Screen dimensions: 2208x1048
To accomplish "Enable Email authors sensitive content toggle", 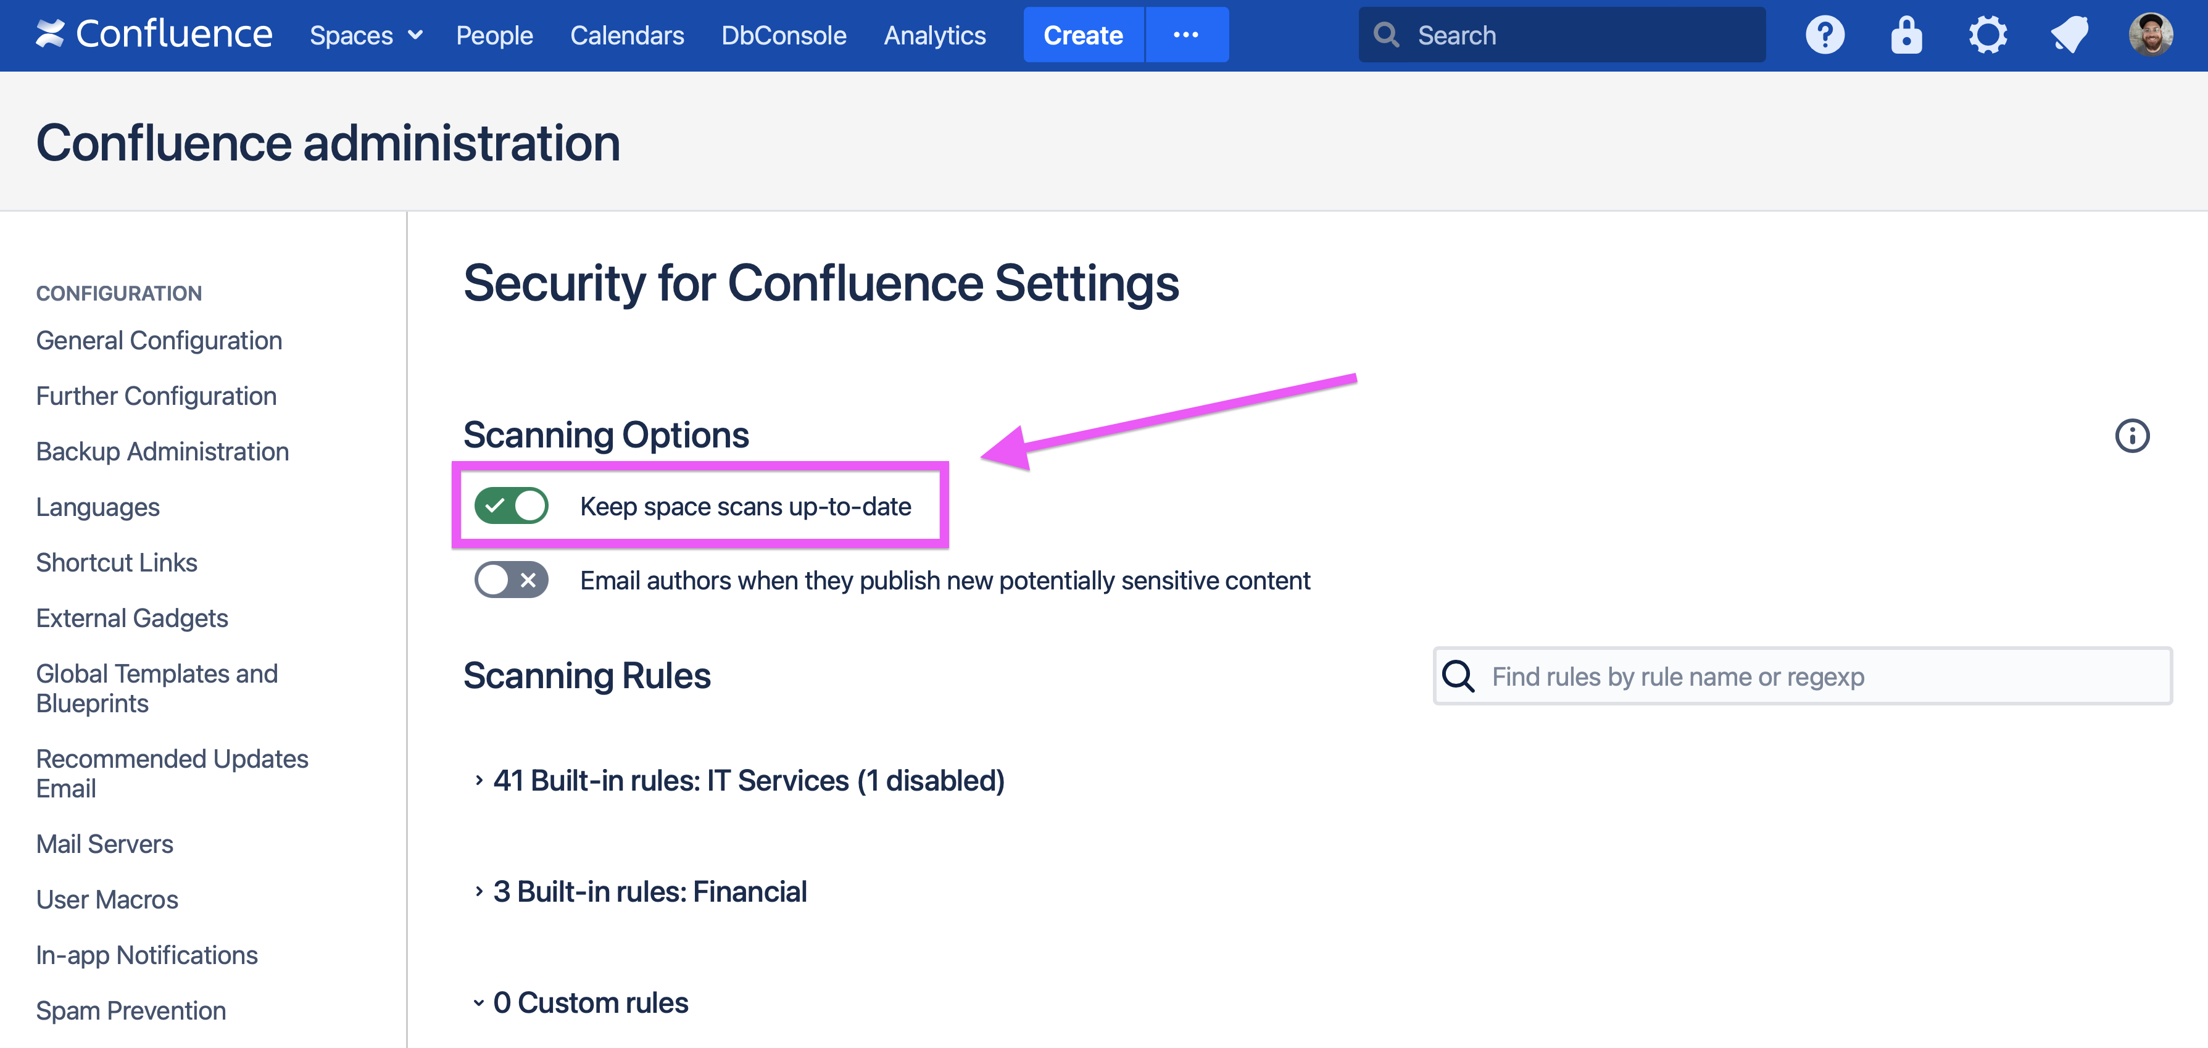I will 512,581.
